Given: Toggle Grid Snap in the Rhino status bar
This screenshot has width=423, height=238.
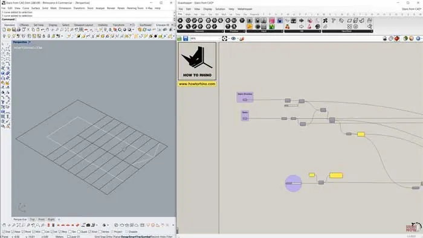Looking at the screenshot, I should (100, 237).
